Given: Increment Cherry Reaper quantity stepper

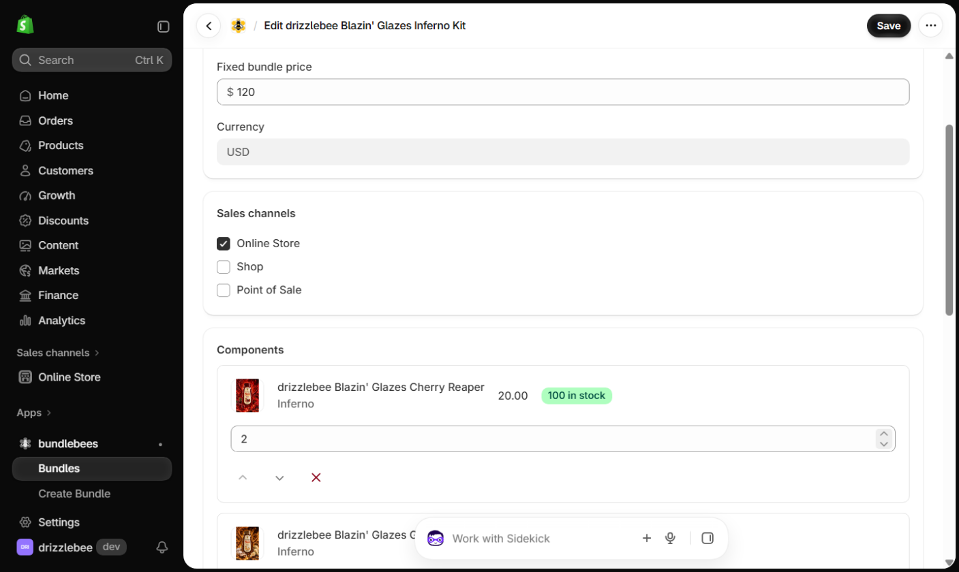Looking at the screenshot, I should (x=883, y=434).
